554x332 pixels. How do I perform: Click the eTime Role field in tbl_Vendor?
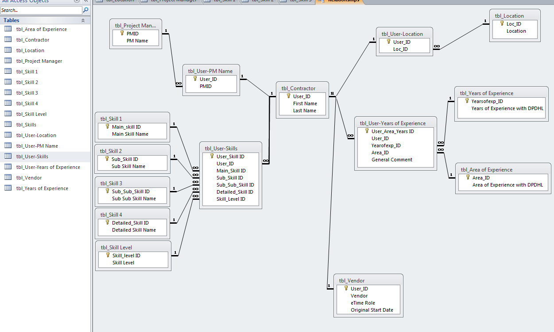tap(363, 303)
